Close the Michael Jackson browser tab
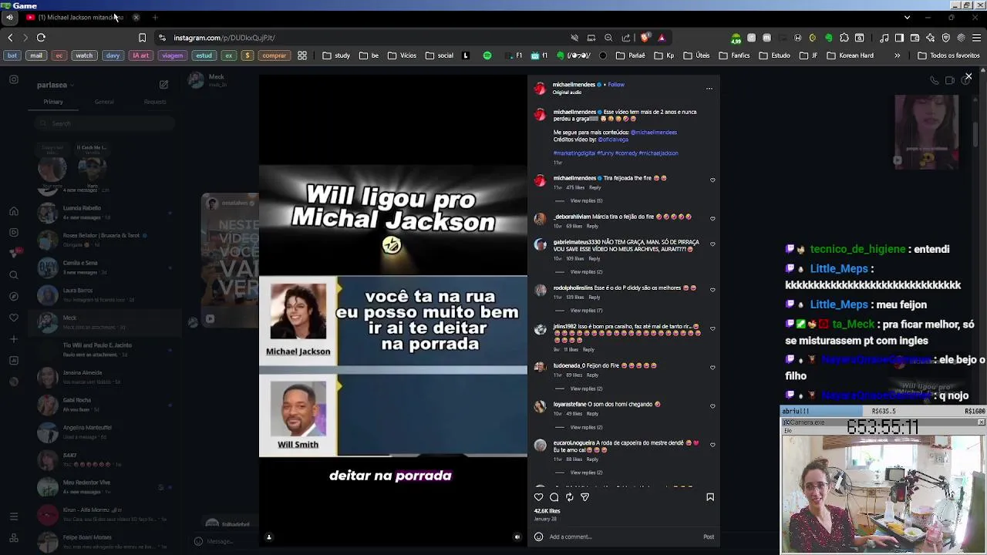This screenshot has width=987, height=555. (136, 17)
